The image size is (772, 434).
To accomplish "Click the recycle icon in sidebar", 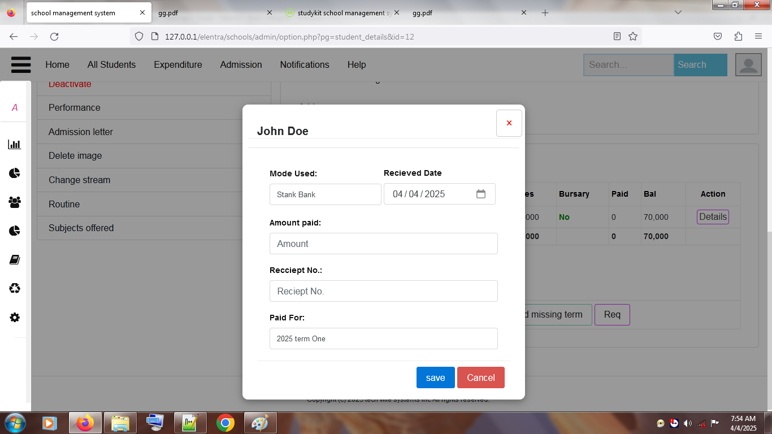I will 15,289.
